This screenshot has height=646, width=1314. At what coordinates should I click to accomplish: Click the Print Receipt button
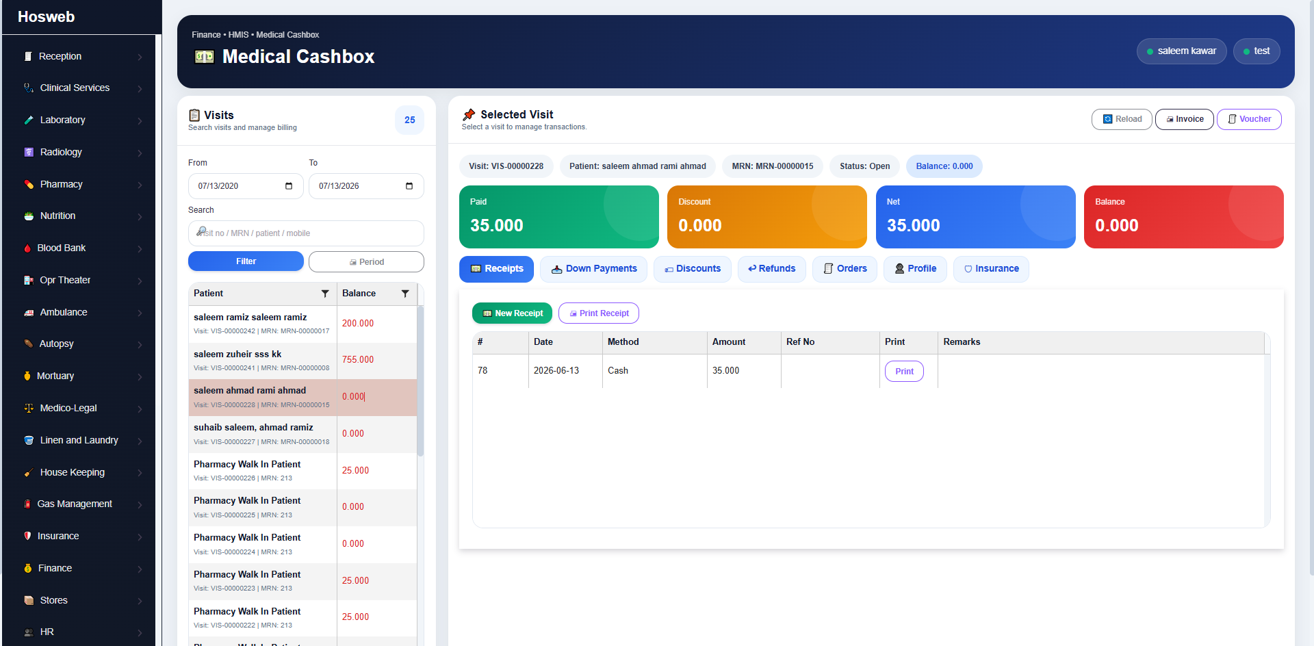point(599,313)
